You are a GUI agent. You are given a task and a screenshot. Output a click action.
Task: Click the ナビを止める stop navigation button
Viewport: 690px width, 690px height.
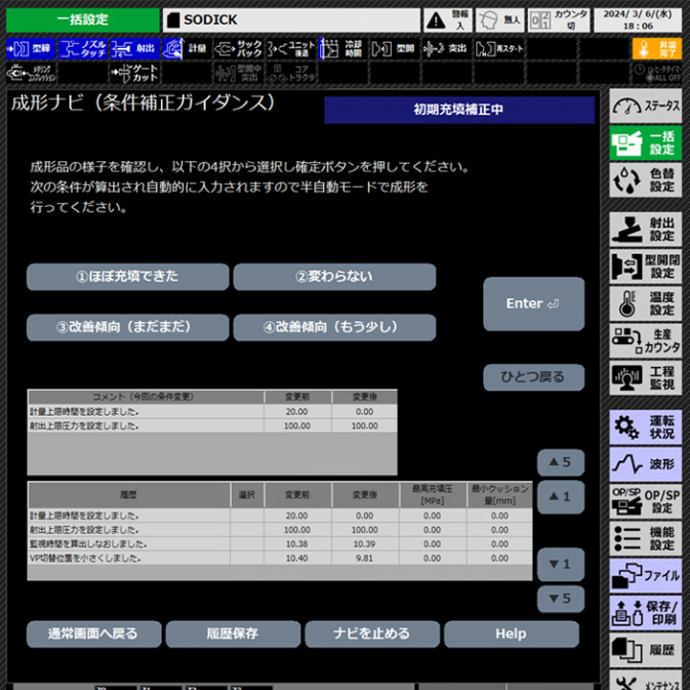click(372, 633)
